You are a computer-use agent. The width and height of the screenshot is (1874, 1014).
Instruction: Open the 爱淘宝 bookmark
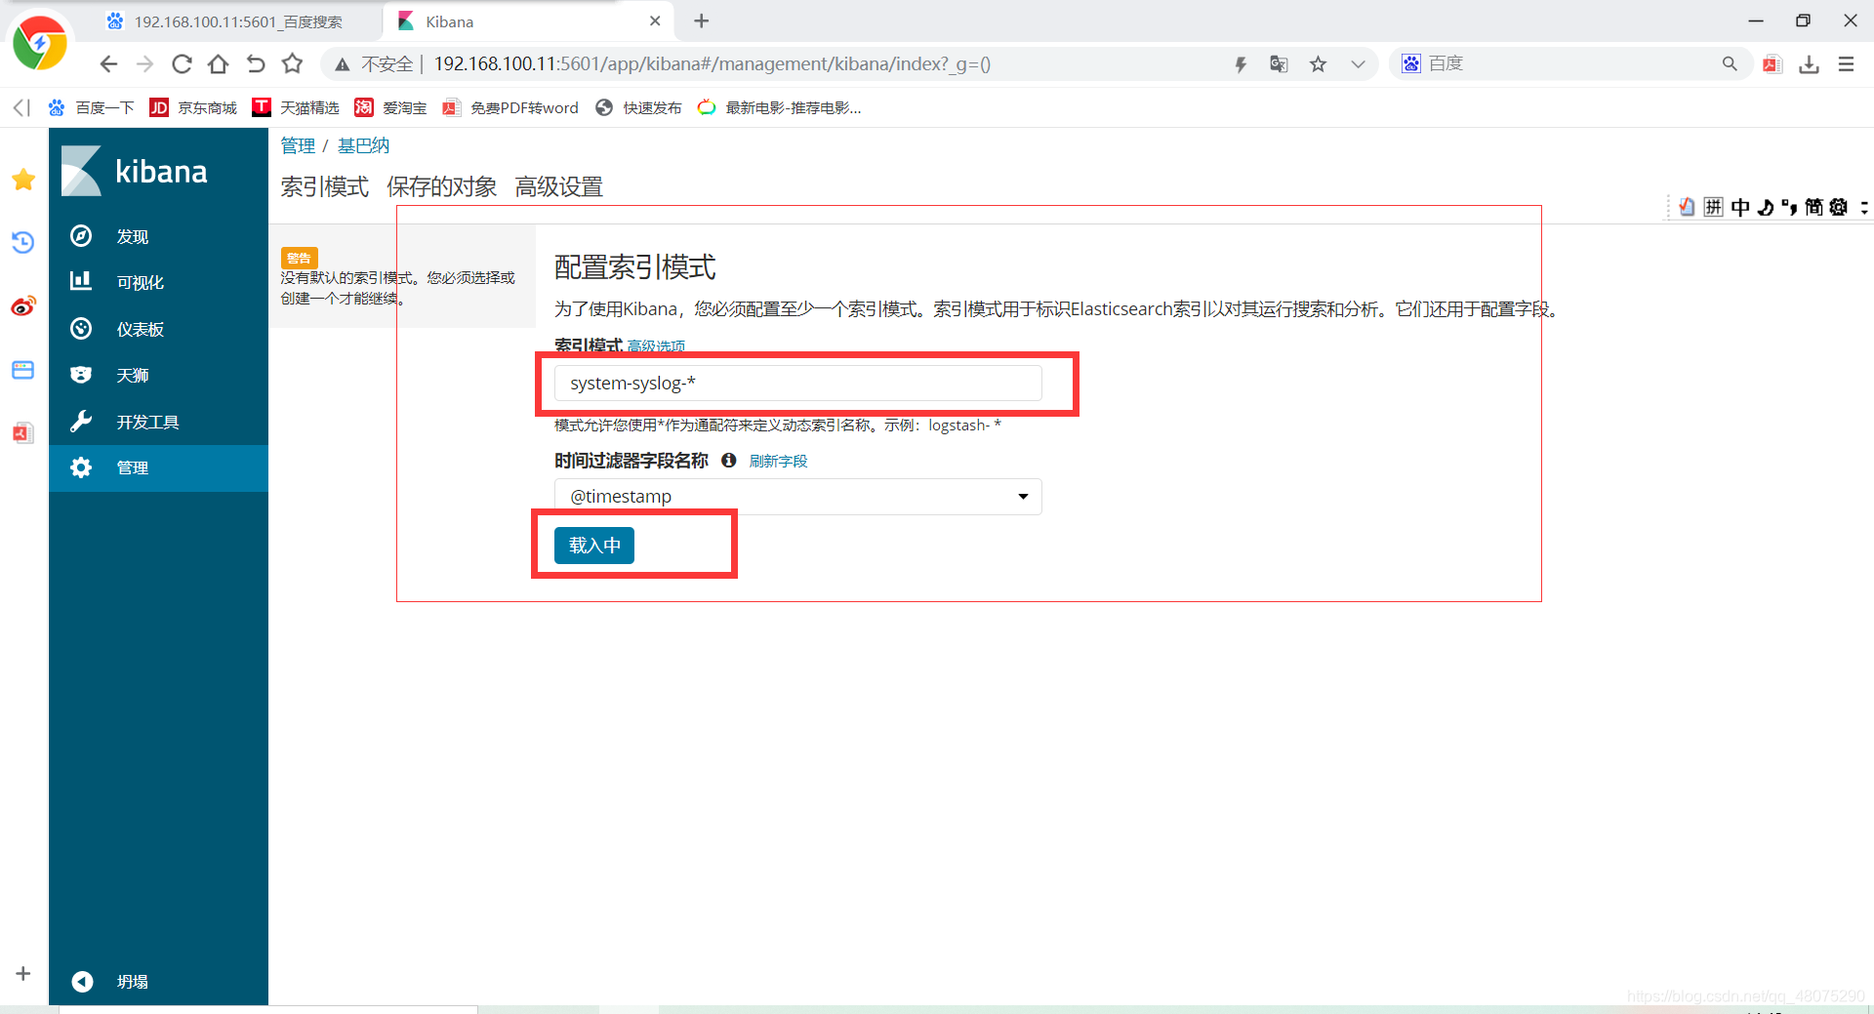[x=390, y=107]
